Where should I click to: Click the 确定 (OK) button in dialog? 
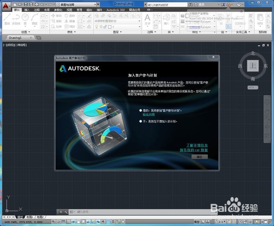point(200,157)
